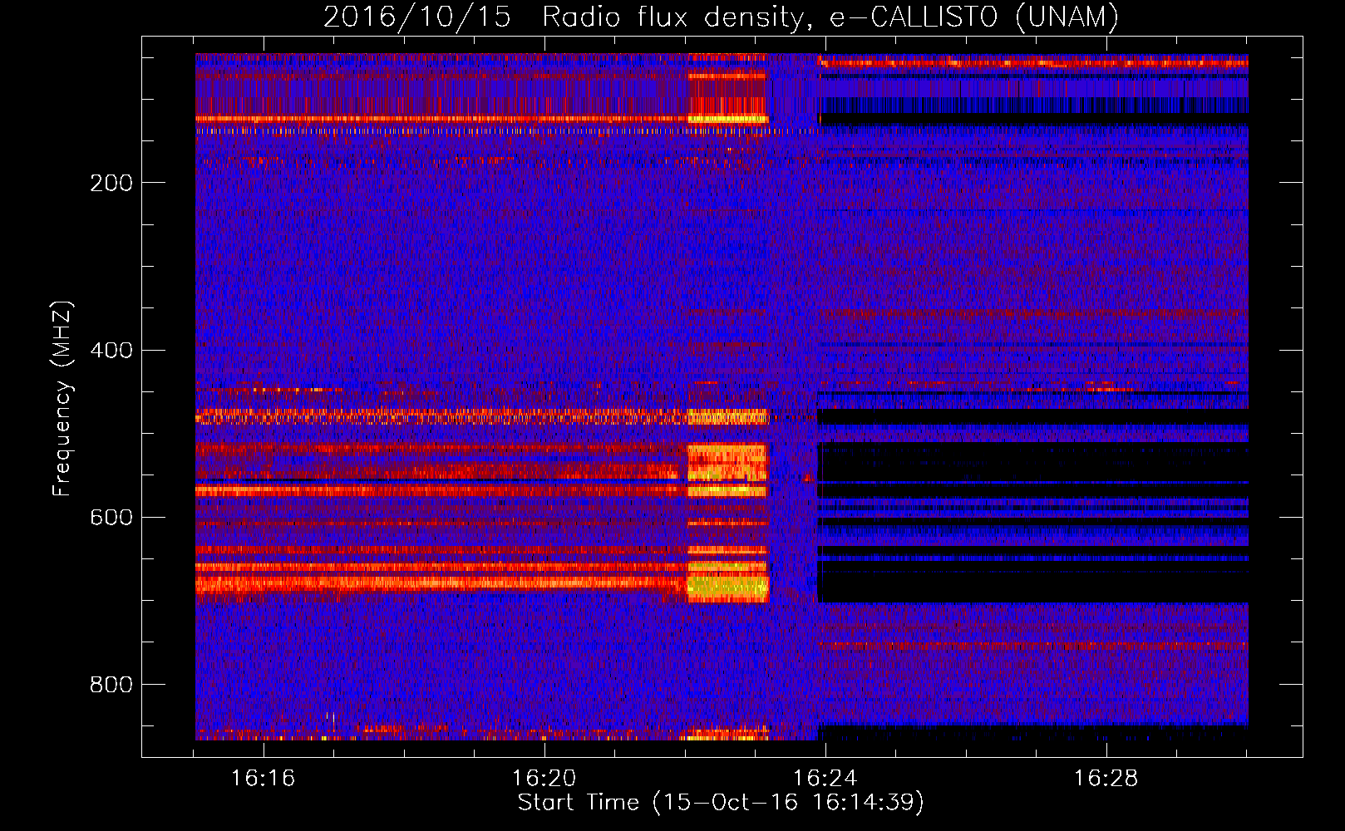Click the 16:20 time tick label
The width and height of the screenshot is (1345, 831).
point(544,779)
